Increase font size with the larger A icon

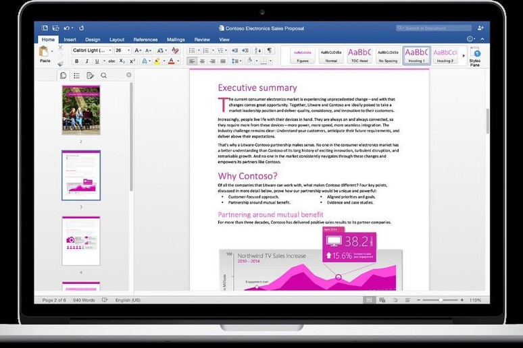[137, 51]
